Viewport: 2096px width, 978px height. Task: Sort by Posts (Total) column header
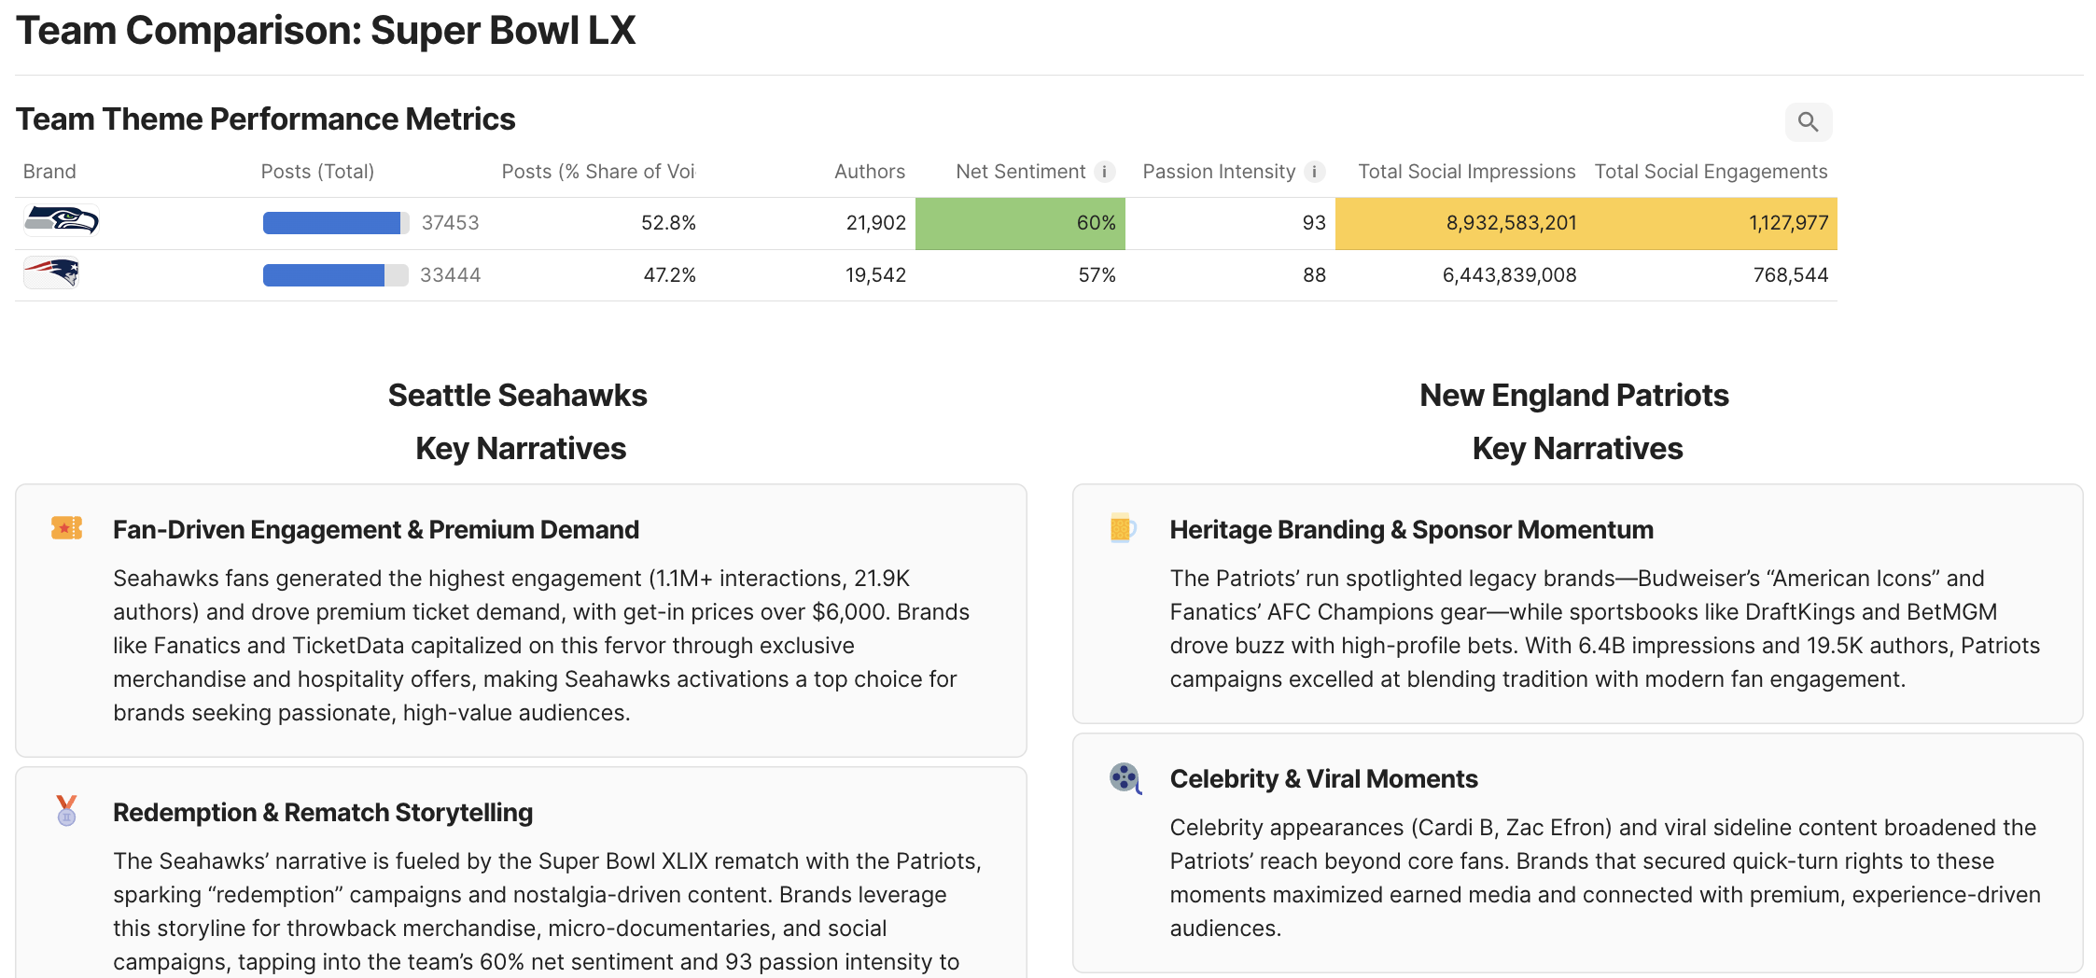(317, 172)
